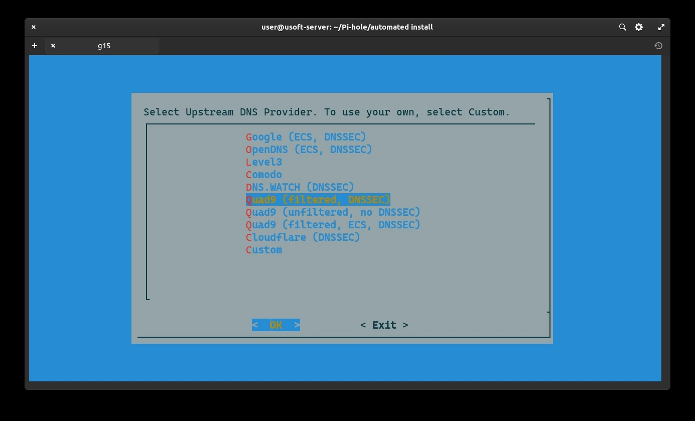The width and height of the screenshot is (695, 421).
Task: Open the terminal search icon
Action: coord(622,27)
